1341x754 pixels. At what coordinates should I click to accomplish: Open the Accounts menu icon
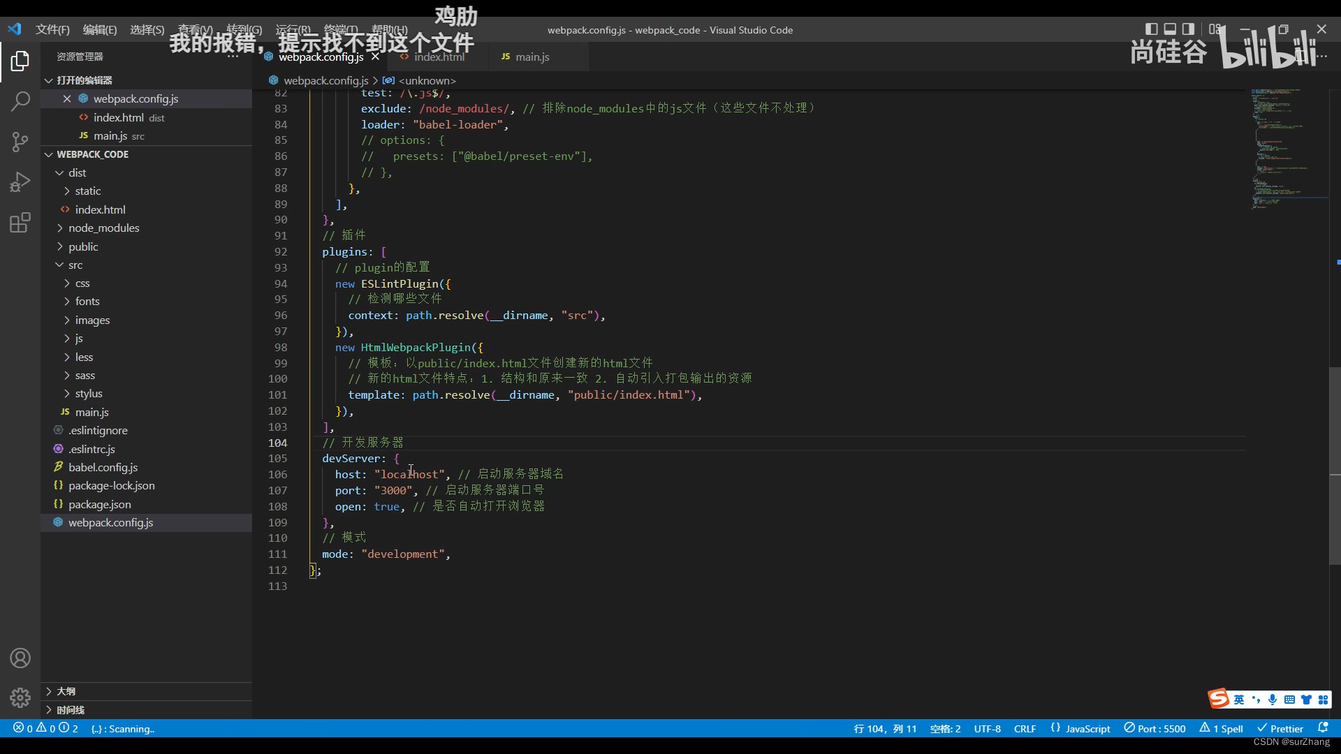click(20, 658)
